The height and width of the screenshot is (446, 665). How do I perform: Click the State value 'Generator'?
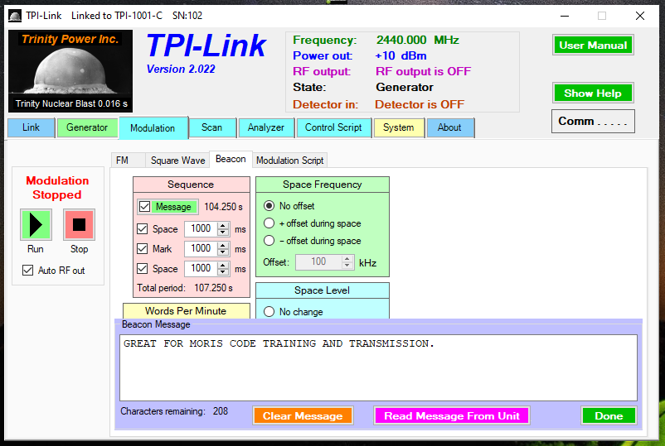tap(405, 88)
